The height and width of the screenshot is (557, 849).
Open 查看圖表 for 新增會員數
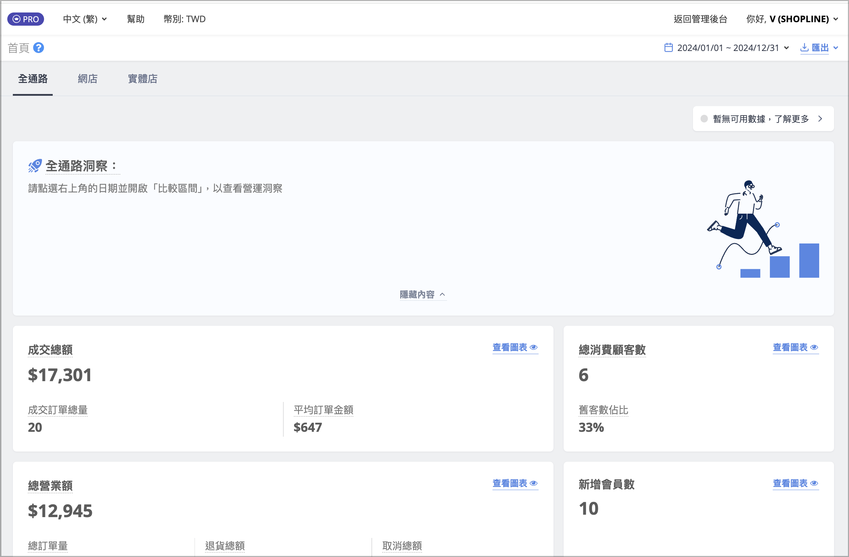tap(796, 483)
